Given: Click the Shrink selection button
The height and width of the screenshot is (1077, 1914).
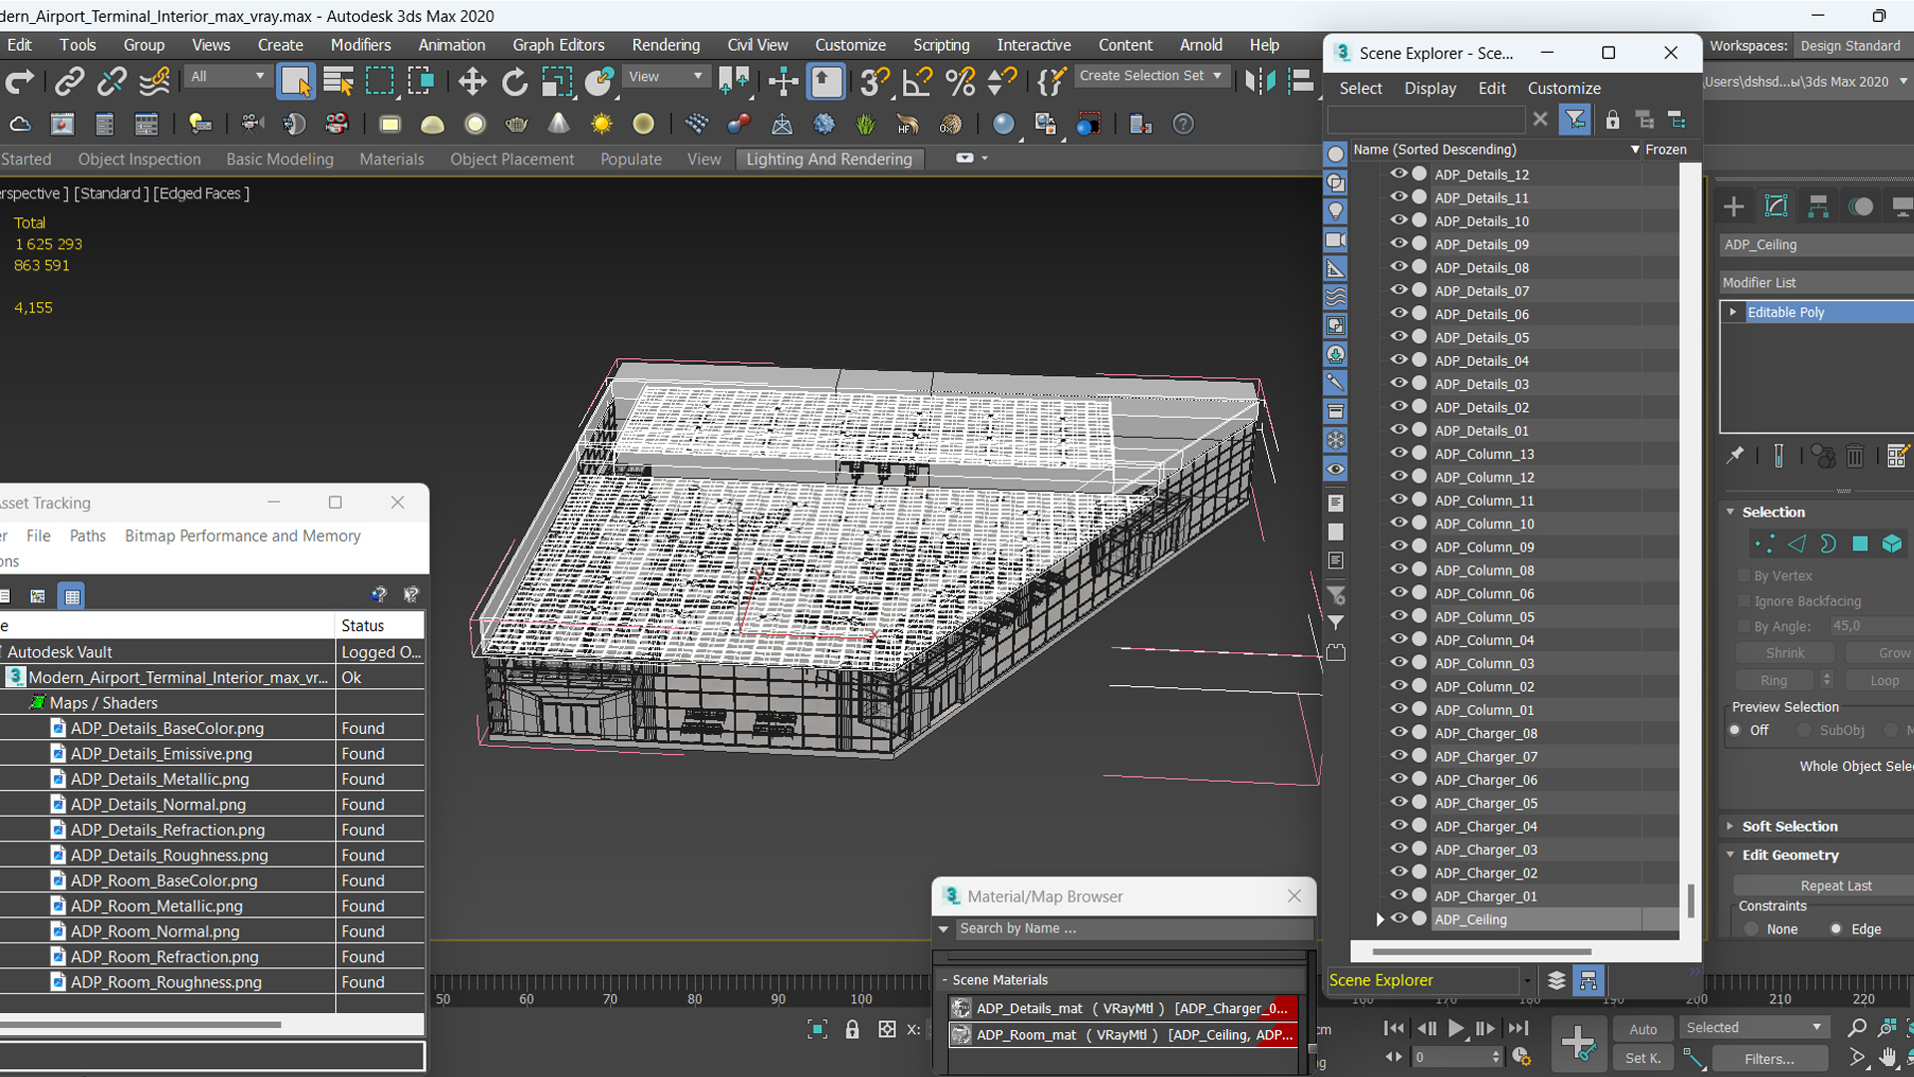Looking at the screenshot, I should [x=1784, y=653].
